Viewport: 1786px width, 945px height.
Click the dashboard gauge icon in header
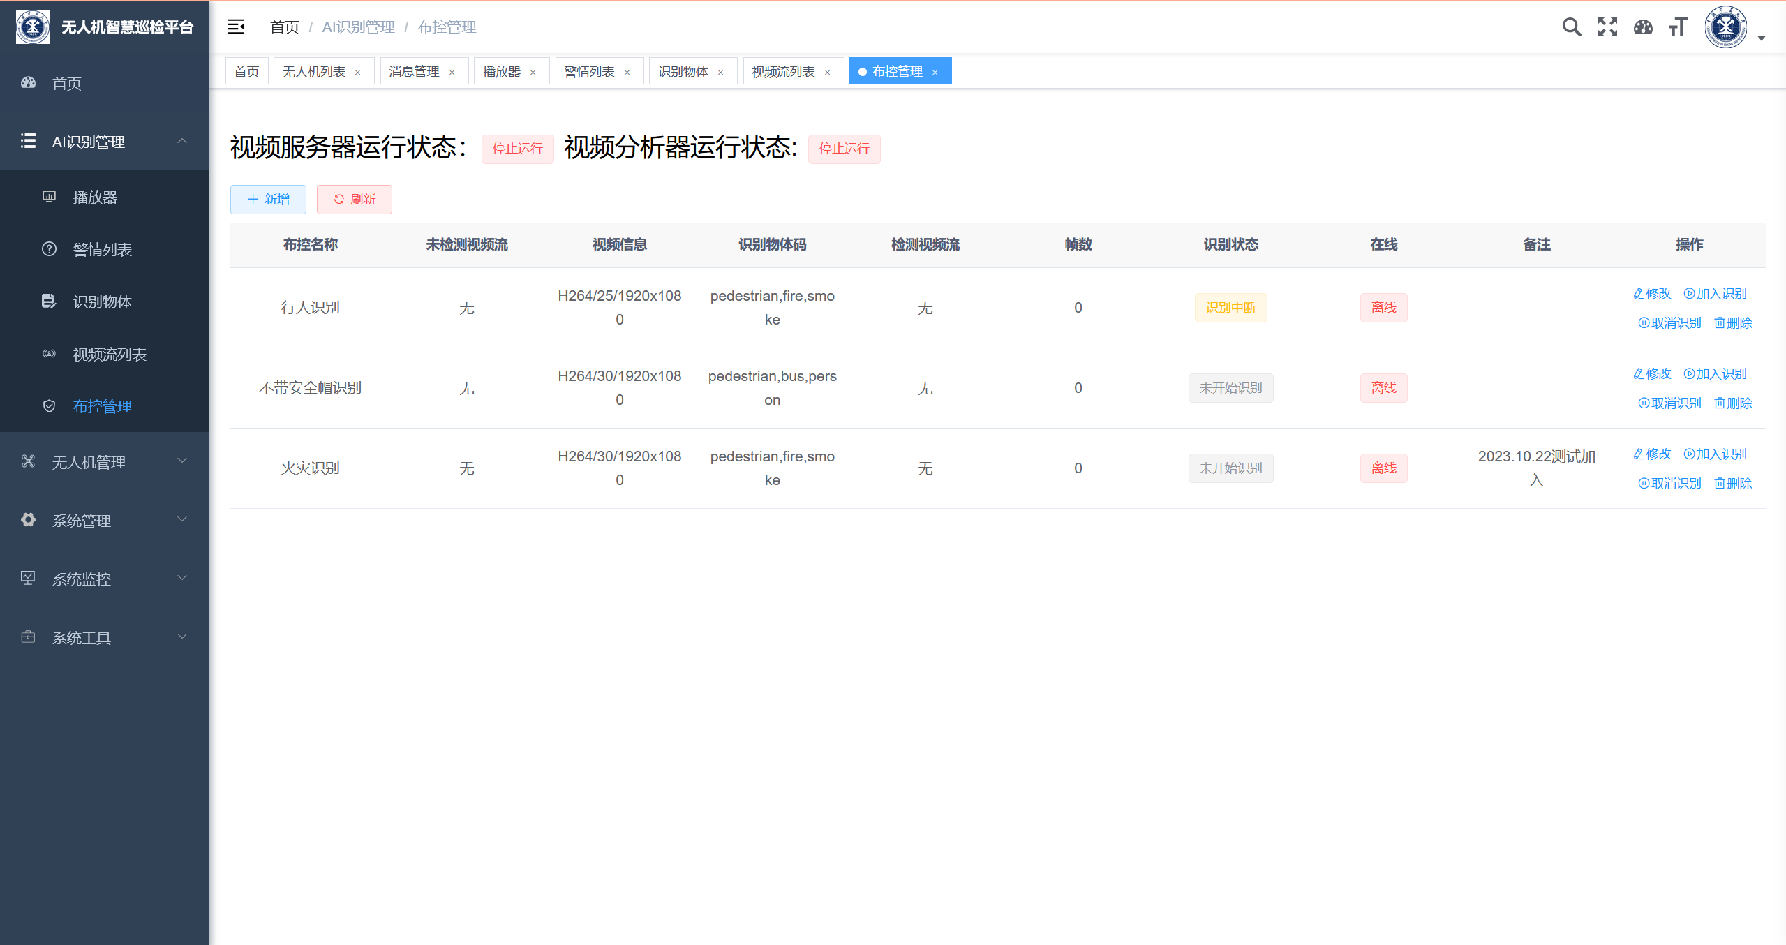click(1643, 27)
